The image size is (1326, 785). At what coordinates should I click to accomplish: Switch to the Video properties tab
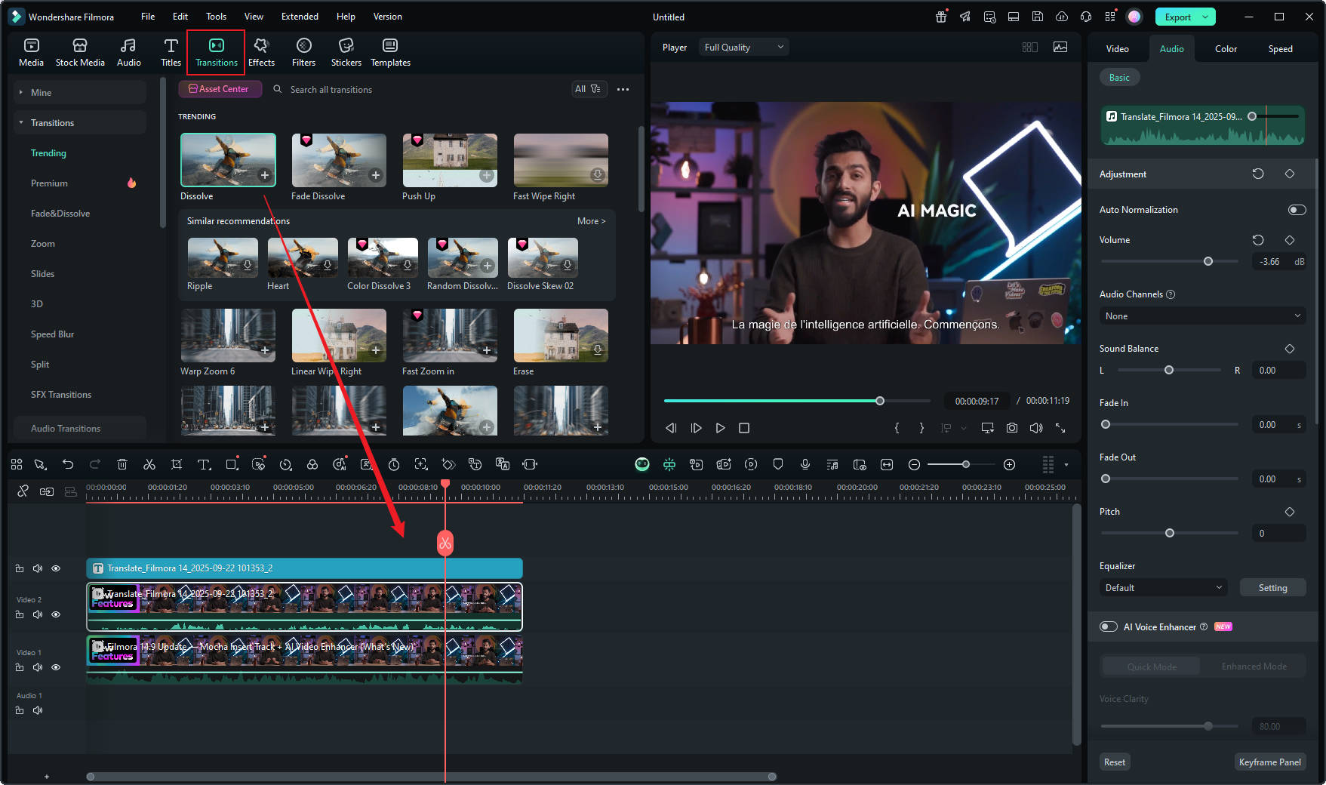click(x=1117, y=49)
